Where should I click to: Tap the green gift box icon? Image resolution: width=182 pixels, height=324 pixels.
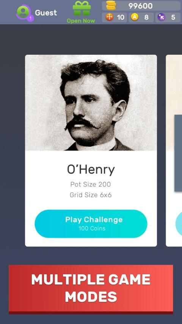coord(82,9)
